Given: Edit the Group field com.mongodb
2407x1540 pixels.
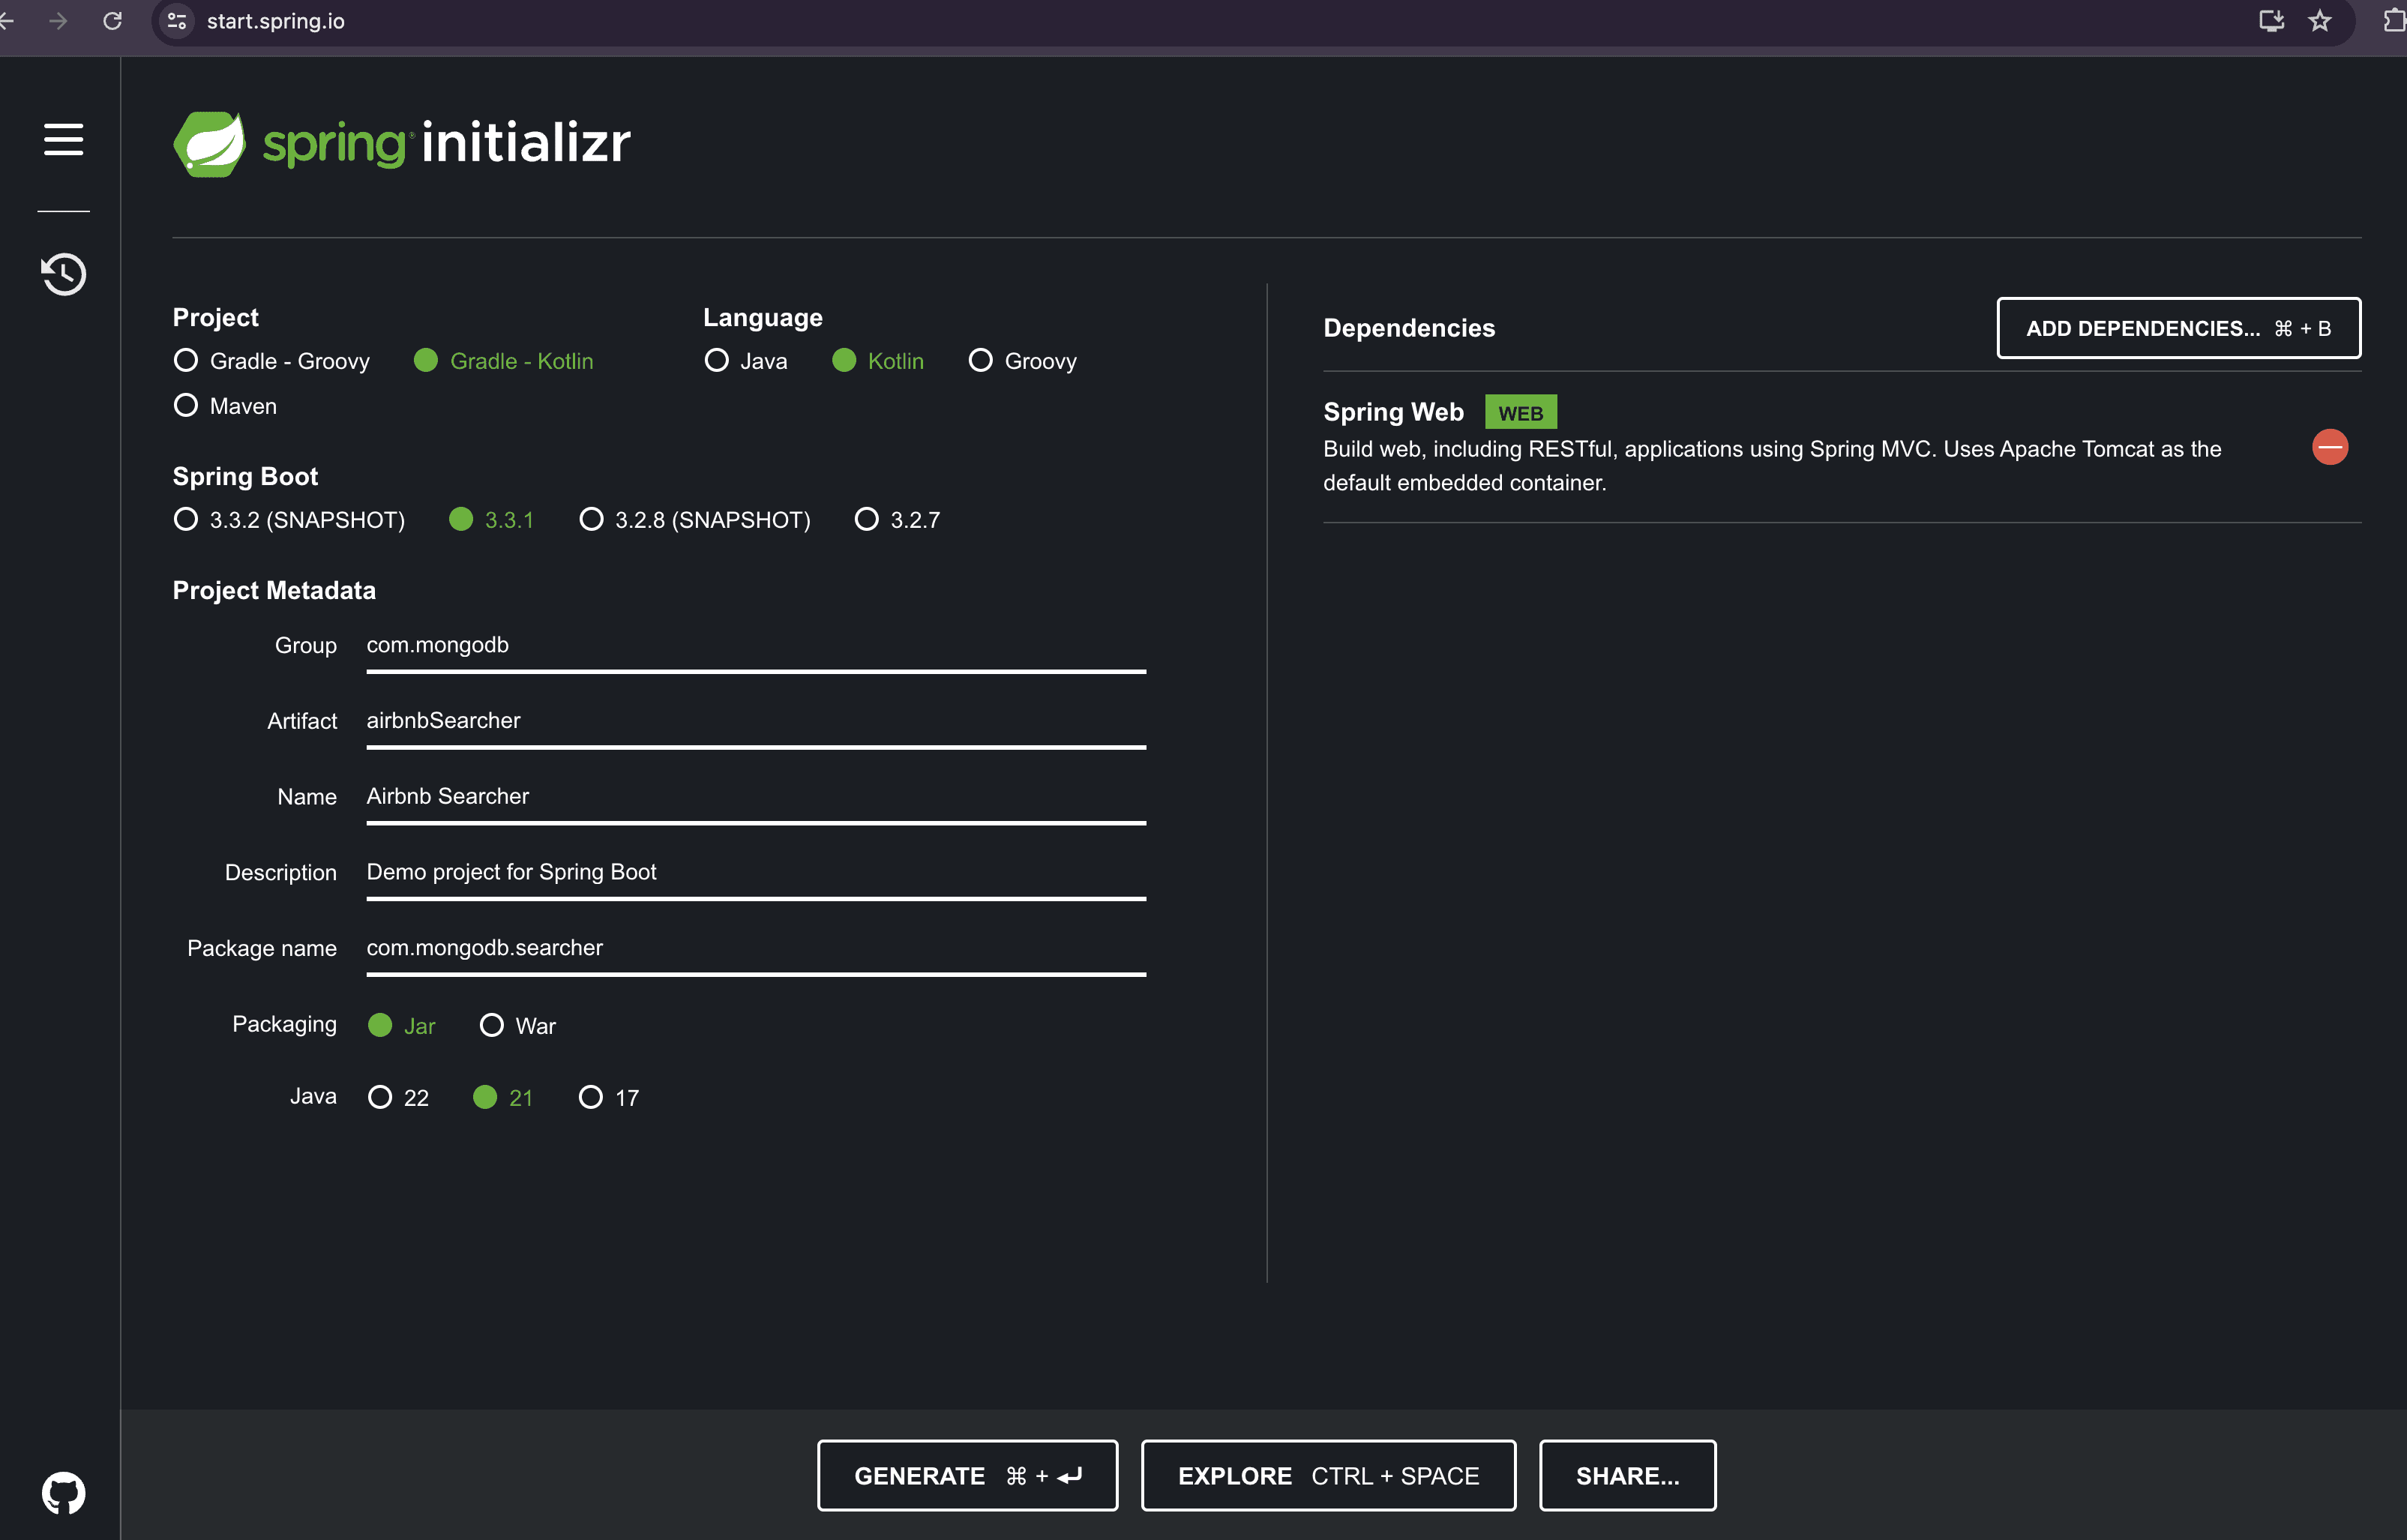Looking at the screenshot, I should [x=756, y=646].
